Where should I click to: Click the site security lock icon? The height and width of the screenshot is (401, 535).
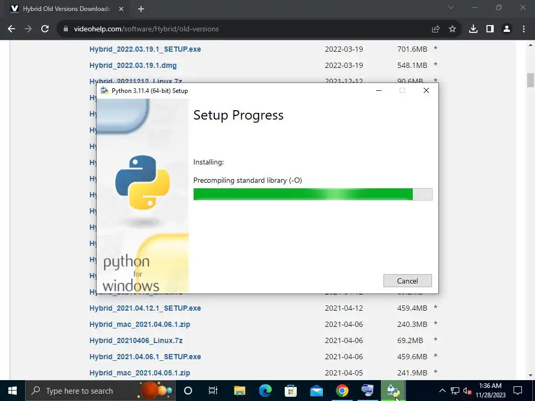point(66,29)
